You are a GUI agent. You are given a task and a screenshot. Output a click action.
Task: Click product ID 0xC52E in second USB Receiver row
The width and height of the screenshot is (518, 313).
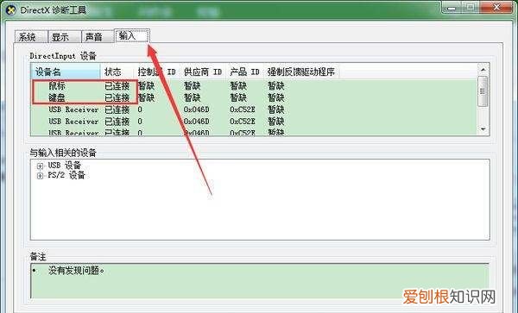point(243,122)
